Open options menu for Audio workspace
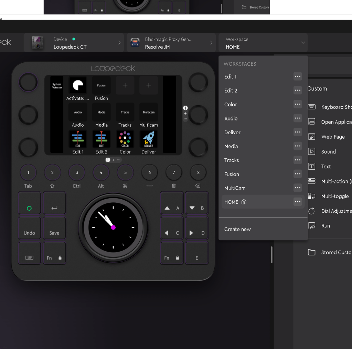The image size is (352, 349). point(298,118)
